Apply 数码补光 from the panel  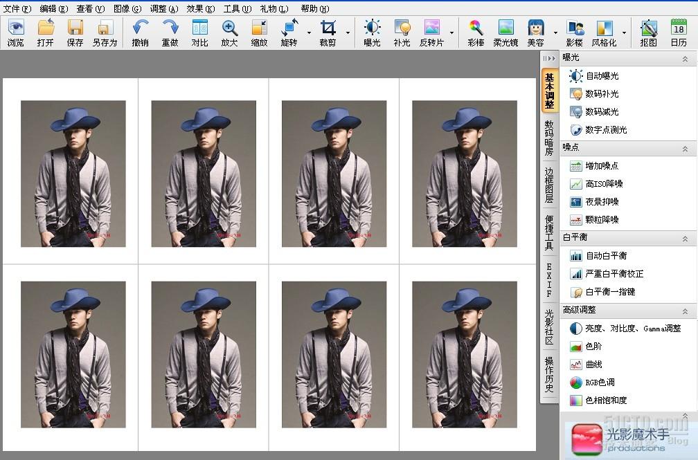pos(594,94)
